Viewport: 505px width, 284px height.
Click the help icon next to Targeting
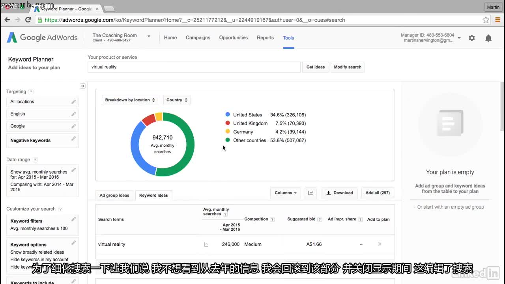tap(31, 92)
